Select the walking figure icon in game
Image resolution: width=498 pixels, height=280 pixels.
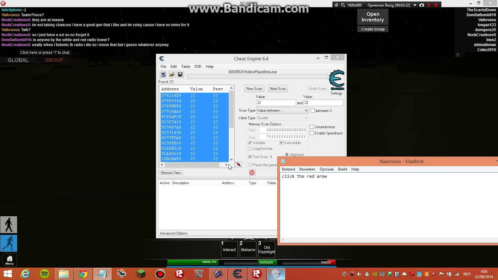click(9, 225)
